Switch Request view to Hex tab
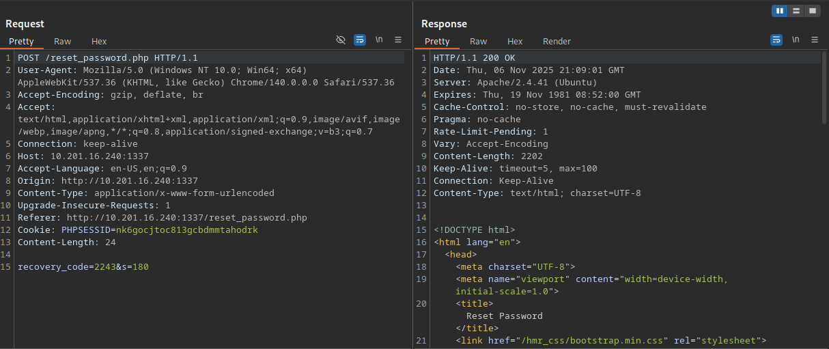This screenshot has height=349, width=829. click(x=99, y=42)
